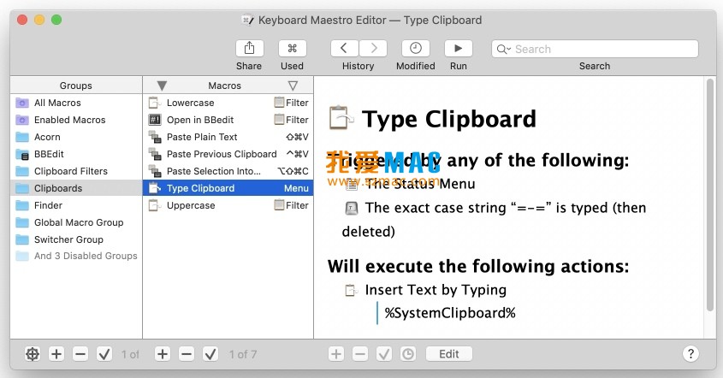The width and height of the screenshot is (723, 378).
Task: Click the groups target crosshair button
Action: click(x=33, y=354)
